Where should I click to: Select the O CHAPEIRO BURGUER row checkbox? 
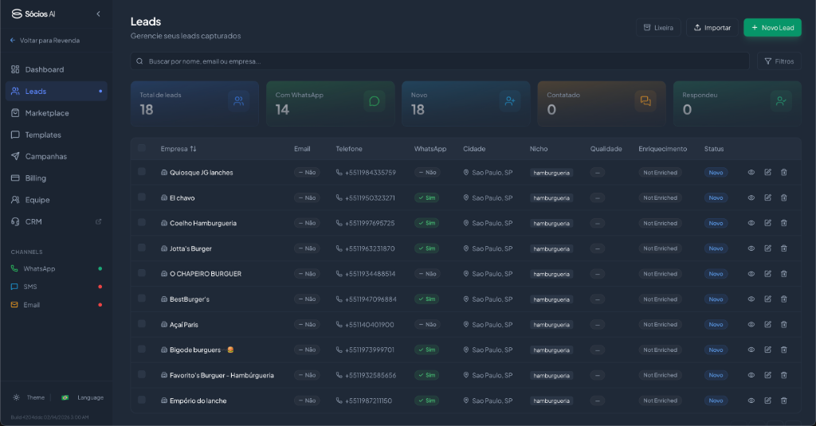[142, 273]
